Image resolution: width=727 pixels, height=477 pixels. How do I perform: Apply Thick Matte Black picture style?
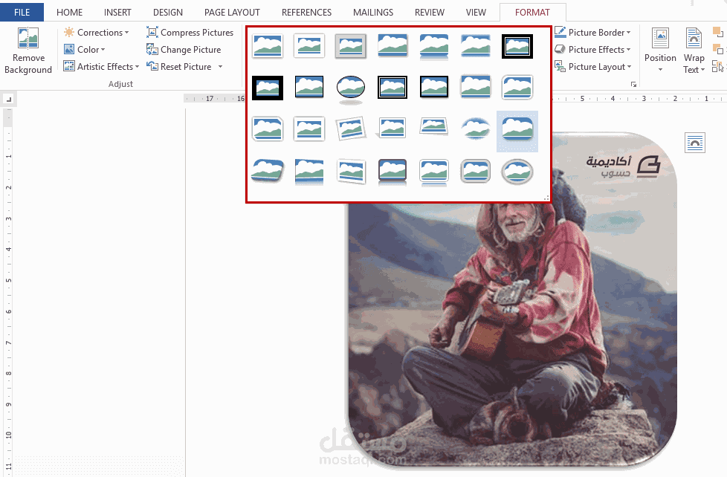pyautogui.click(x=268, y=88)
